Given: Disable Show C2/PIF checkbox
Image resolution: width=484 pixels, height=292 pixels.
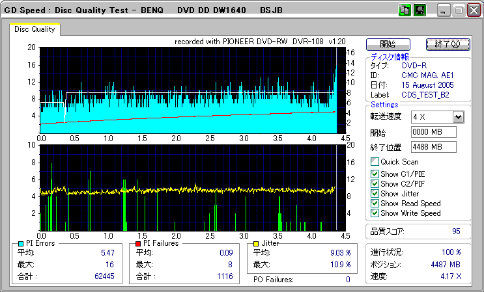Looking at the screenshot, I should 375,183.
